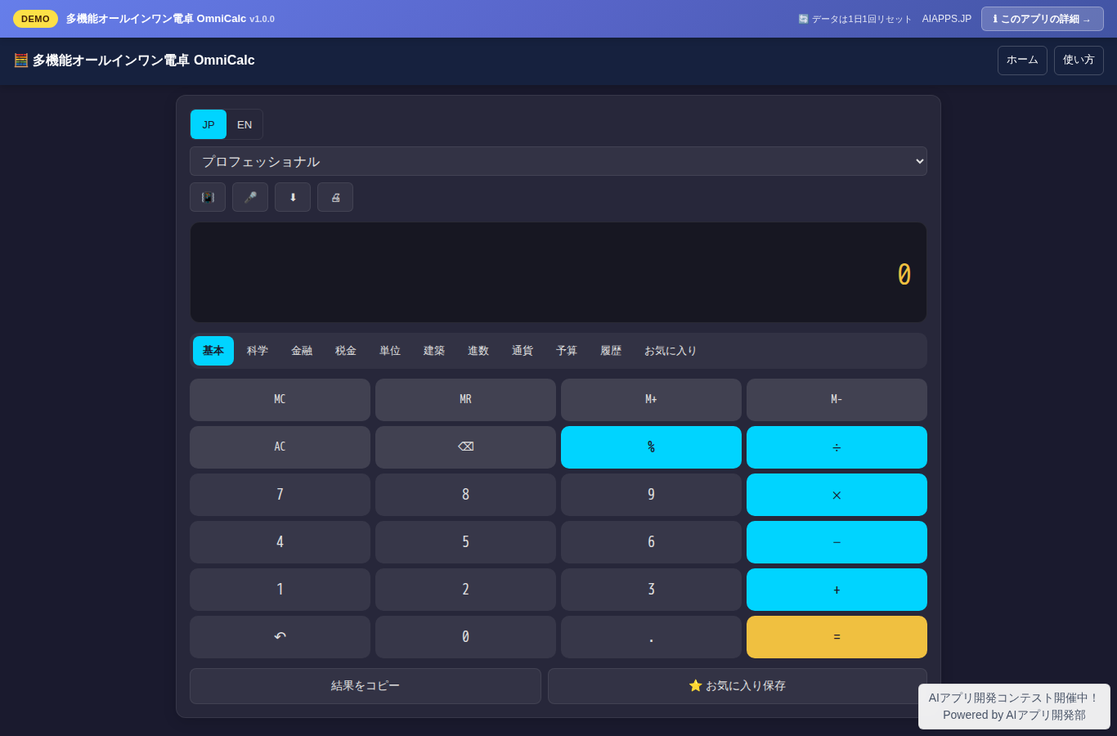Select the 科学 tab

coord(258,351)
